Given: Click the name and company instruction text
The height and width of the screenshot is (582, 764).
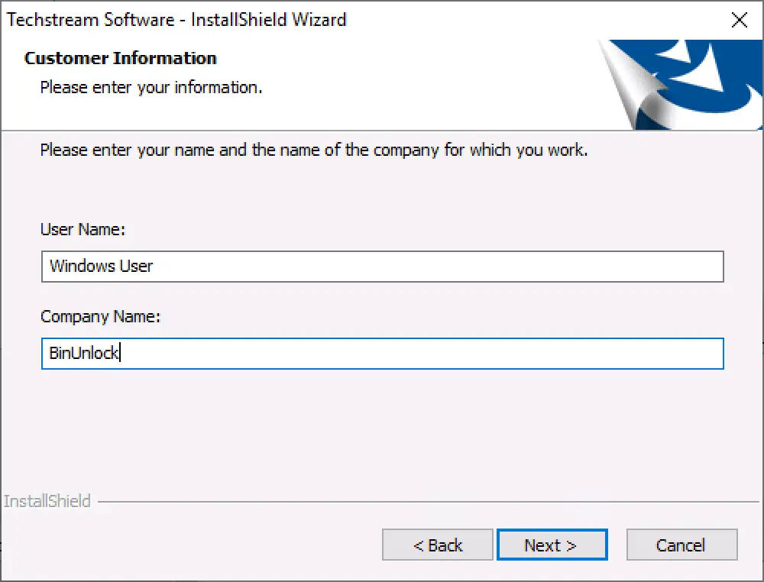Looking at the screenshot, I should coord(314,150).
